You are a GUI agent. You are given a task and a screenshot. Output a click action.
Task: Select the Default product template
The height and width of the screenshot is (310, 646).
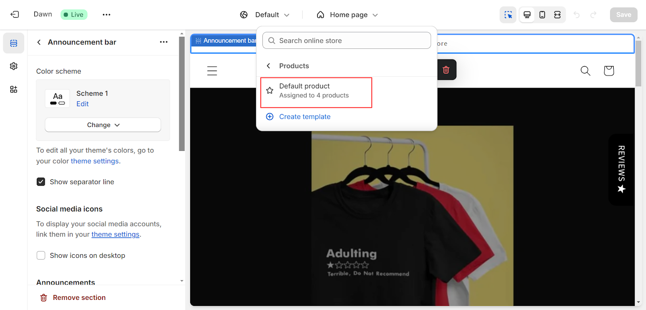[x=316, y=92]
